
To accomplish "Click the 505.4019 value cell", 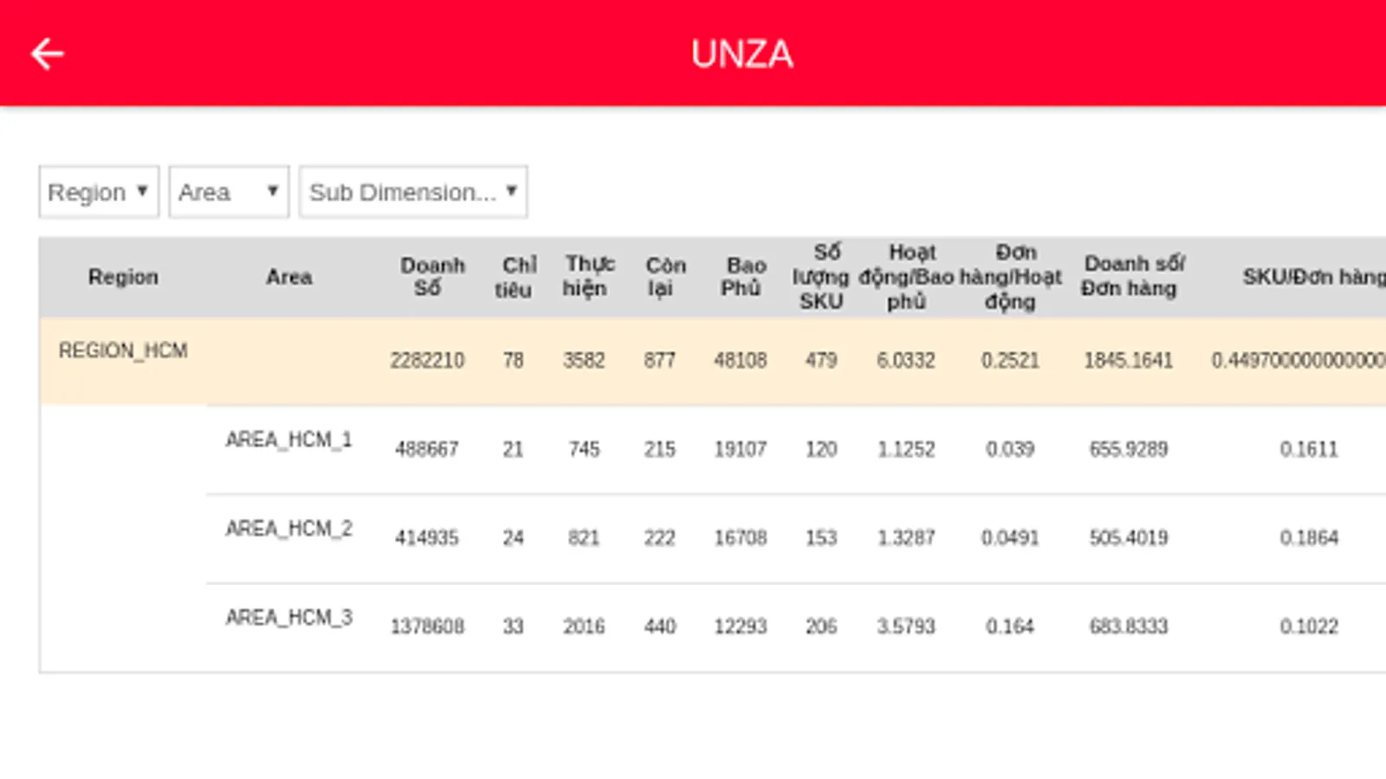I will tap(1129, 538).
